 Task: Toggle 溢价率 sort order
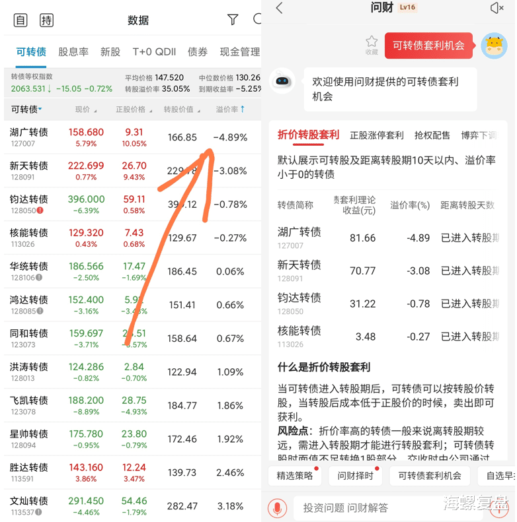[x=230, y=109]
